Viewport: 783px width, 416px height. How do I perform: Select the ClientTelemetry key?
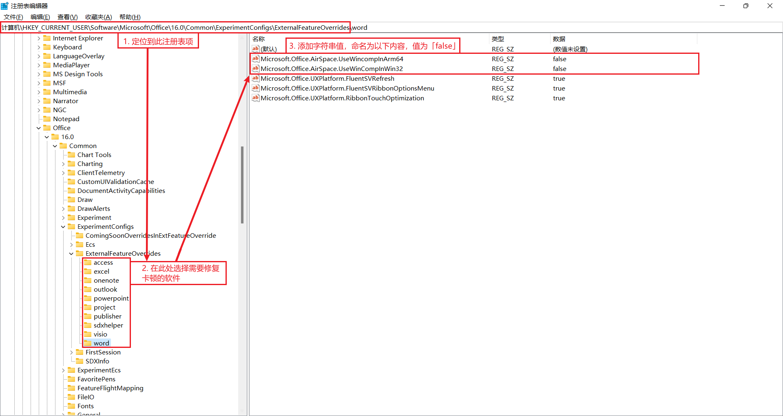101,173
